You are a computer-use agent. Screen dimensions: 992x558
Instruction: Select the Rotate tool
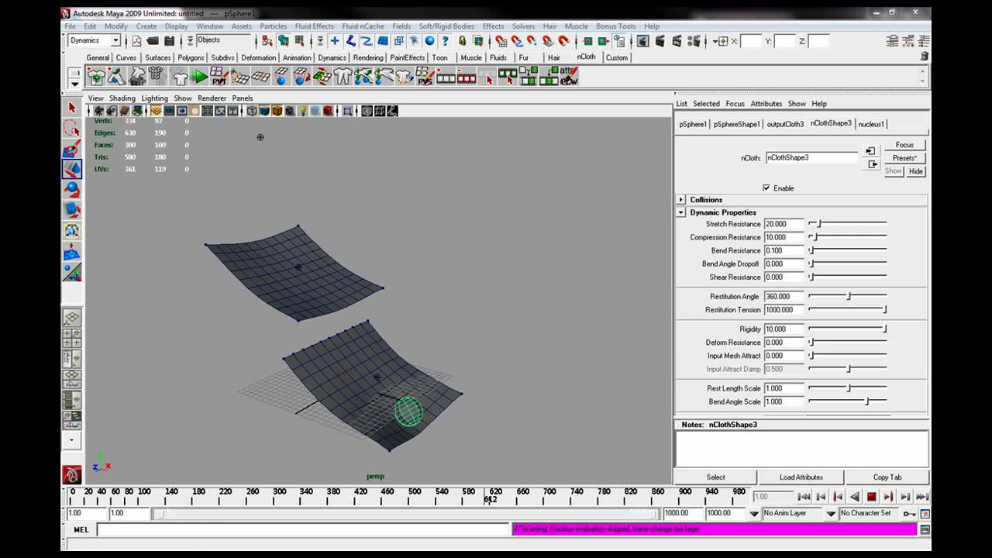[x=72, y=189]
